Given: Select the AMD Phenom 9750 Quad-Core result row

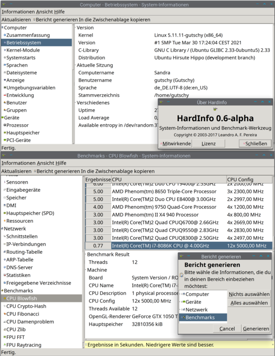Looking at the screenshot, I should (178, 207).
